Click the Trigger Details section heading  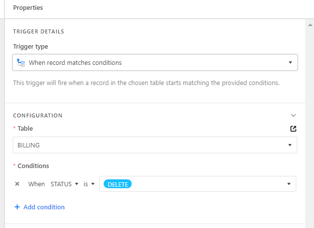click(x=38, y=31)
